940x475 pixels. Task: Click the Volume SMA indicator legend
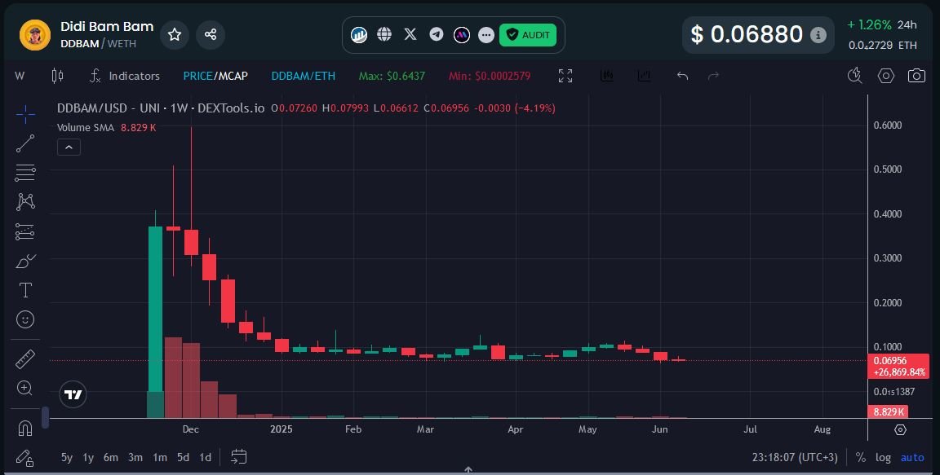[x=107, y=127]
